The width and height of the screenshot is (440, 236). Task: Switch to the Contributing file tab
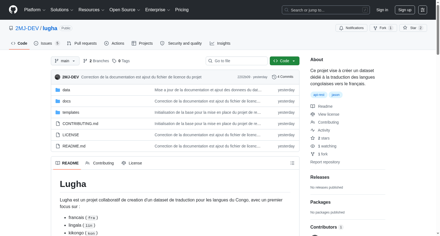tap(100, 163)
